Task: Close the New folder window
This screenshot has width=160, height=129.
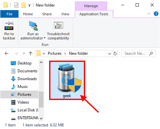Action: point(152,5)
